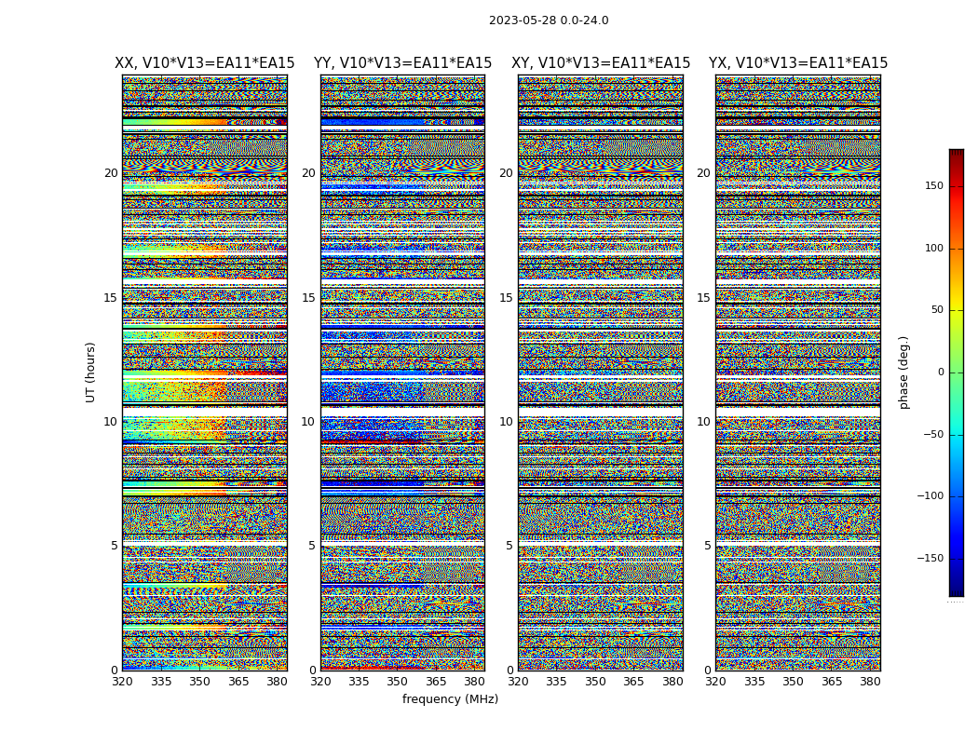Click the UT (hours) axis label
The width and height of the screenshot is (978, 745).
point(90,372)
